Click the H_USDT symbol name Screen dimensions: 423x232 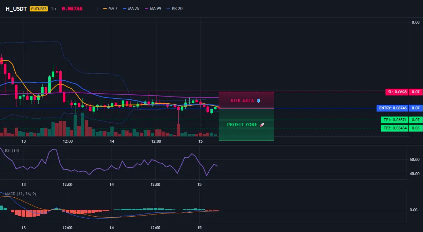click(16, 9)
